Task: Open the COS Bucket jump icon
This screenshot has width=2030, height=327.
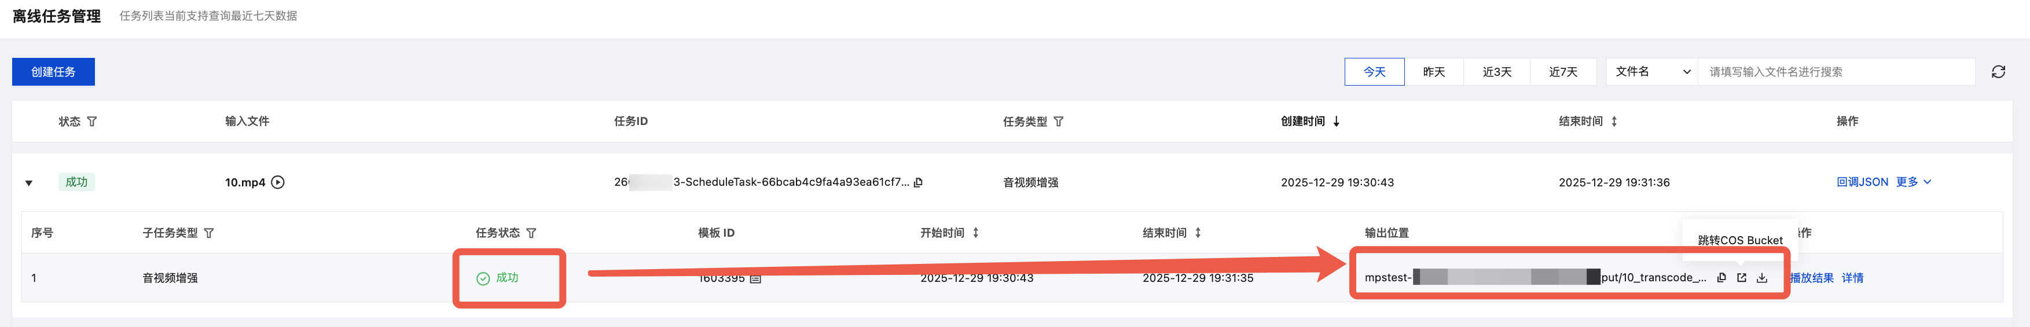Action: click(x=1742, y=277)
